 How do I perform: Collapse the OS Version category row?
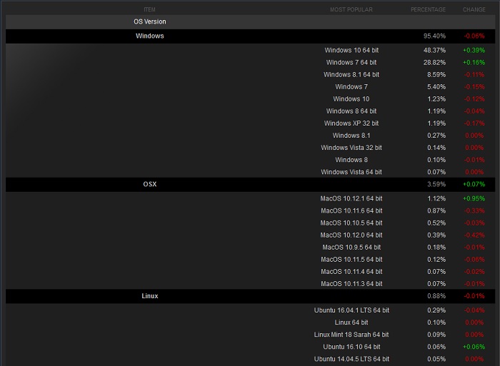click(x=149, y=22)
